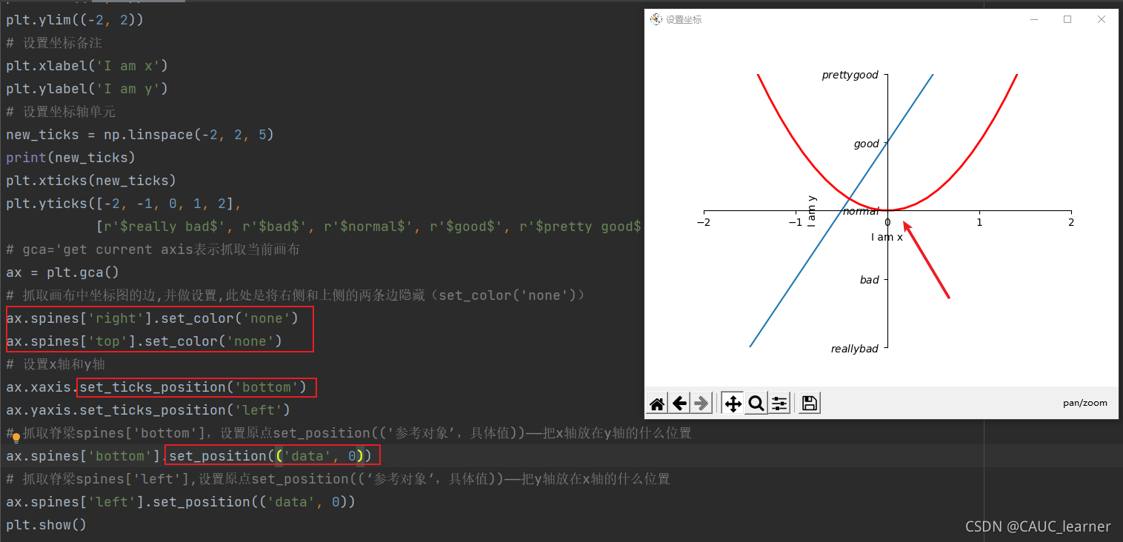Click the '−2' x-axis tick label

click(x=704, y=222)
